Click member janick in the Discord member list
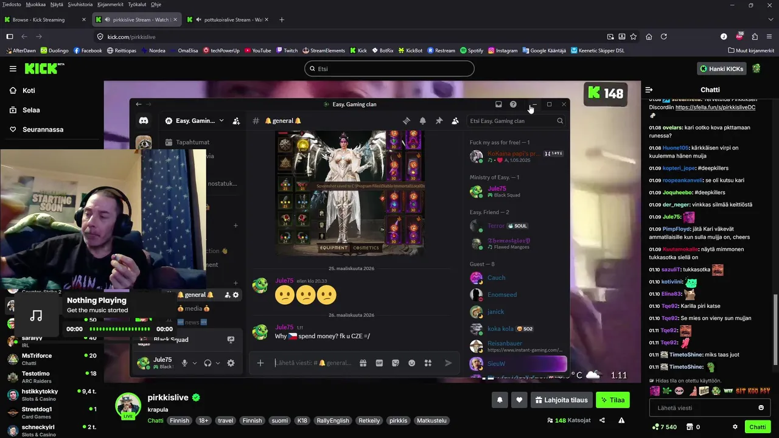Viewport: 779px width, 438px height. tap(496, 311)
